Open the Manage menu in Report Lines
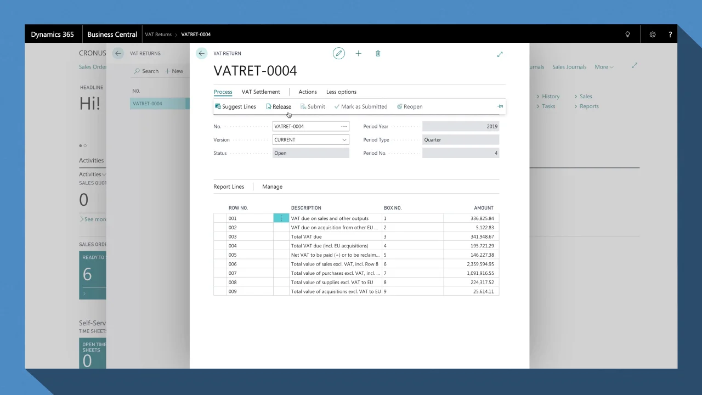The image size is (702, 395). pyautogui.click(x=272, y=187)
